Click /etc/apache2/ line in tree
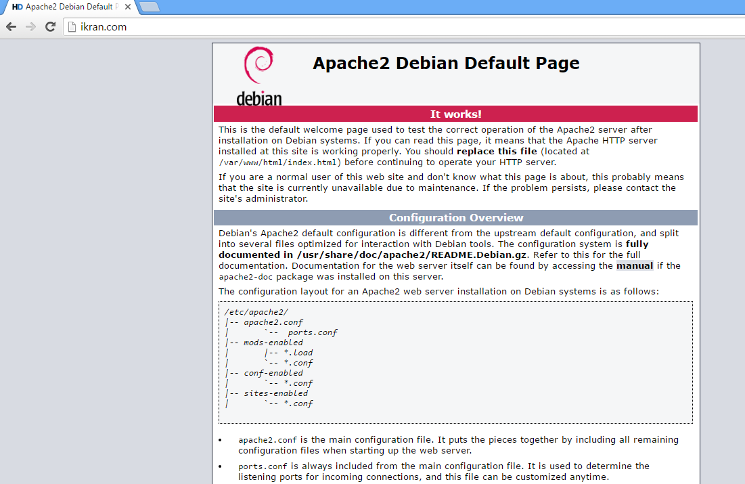This screenshot has width=745, height=484. tap(256, 312)
